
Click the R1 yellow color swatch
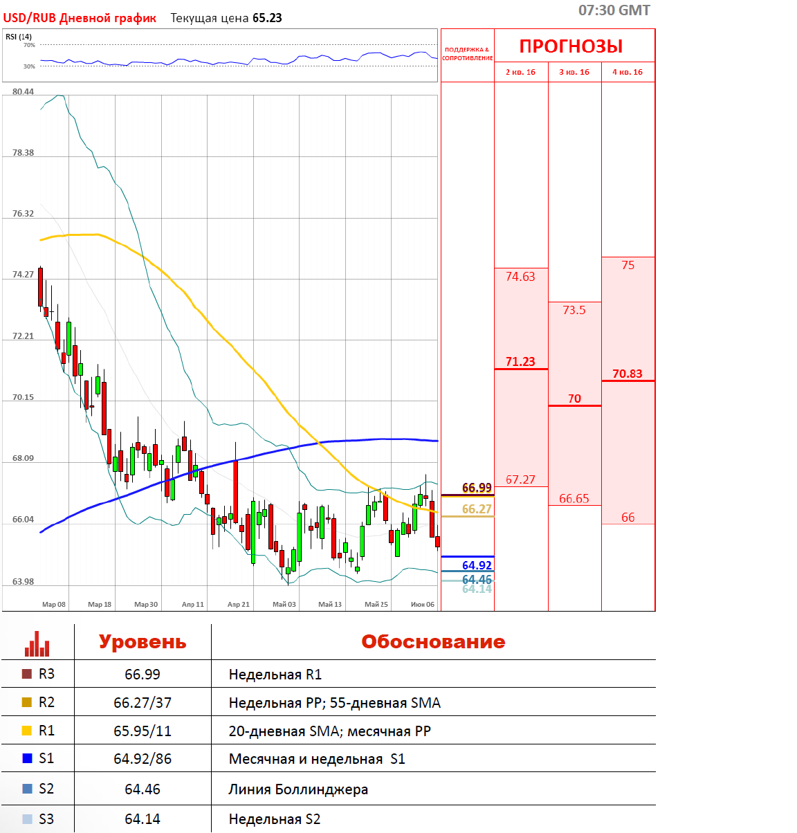27,731
